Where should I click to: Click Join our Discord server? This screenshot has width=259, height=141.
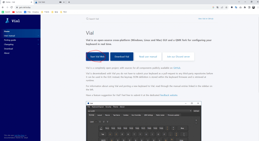pos(178,57)
